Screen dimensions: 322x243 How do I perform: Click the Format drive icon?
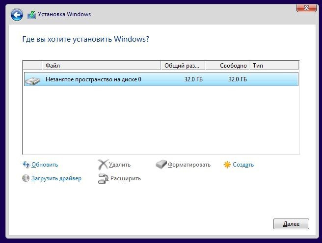click(x=161, y=164)
